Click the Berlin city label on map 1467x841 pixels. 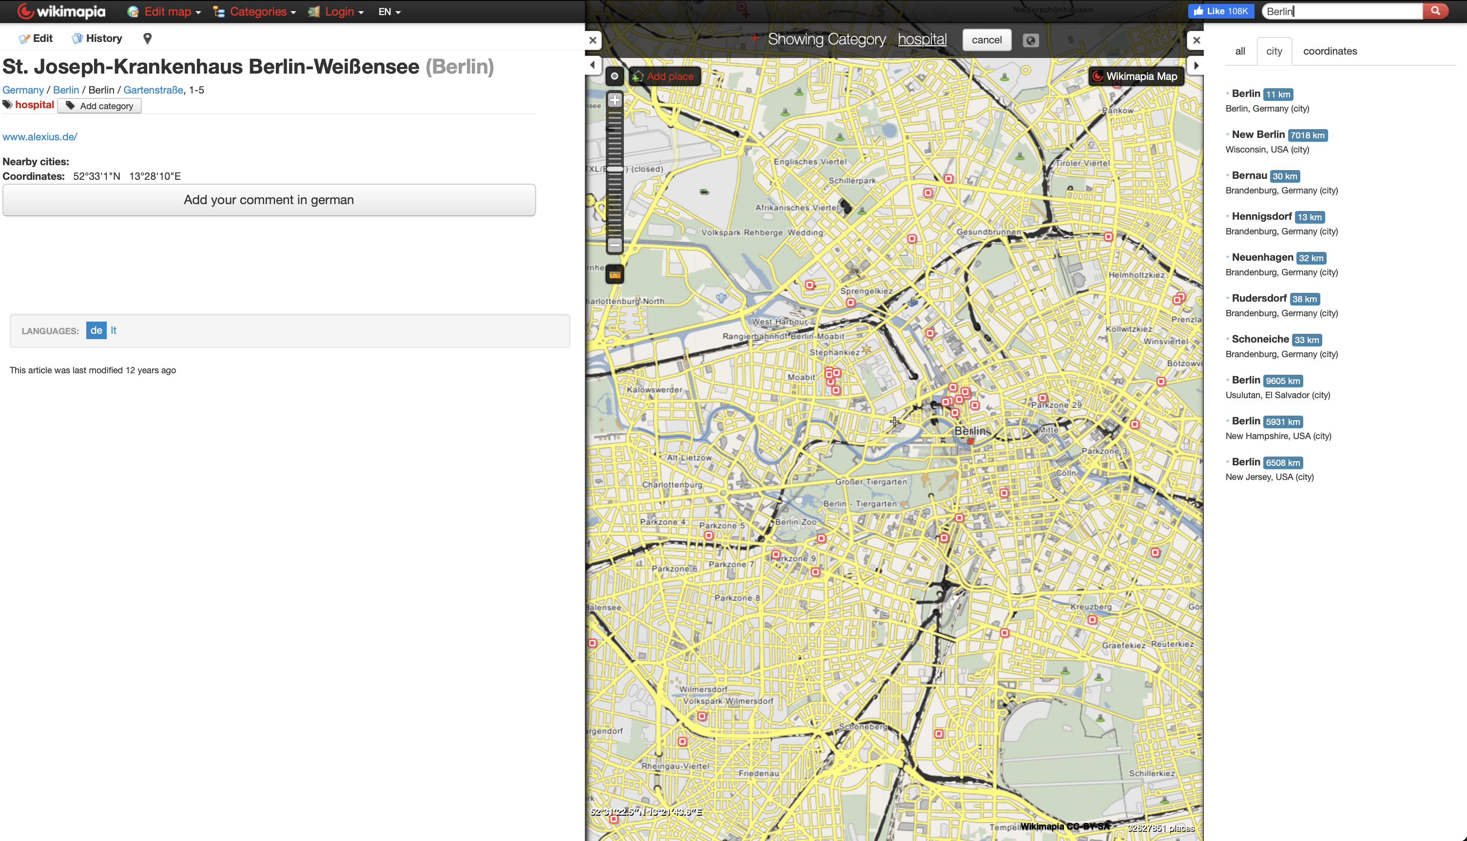coord(971,431)
